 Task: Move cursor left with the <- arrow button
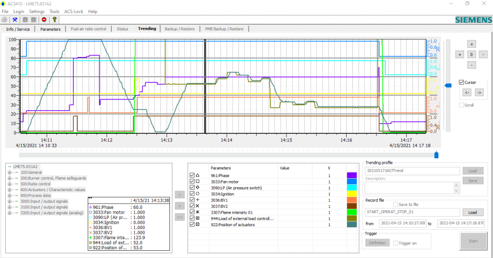(467, 92)
